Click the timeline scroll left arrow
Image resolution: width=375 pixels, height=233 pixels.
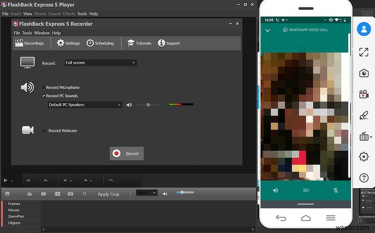click(43, 229)
